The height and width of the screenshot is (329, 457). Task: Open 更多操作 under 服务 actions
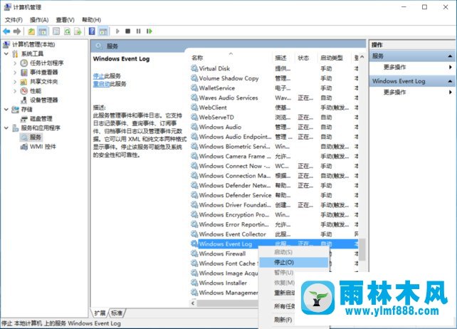point(394,68)
